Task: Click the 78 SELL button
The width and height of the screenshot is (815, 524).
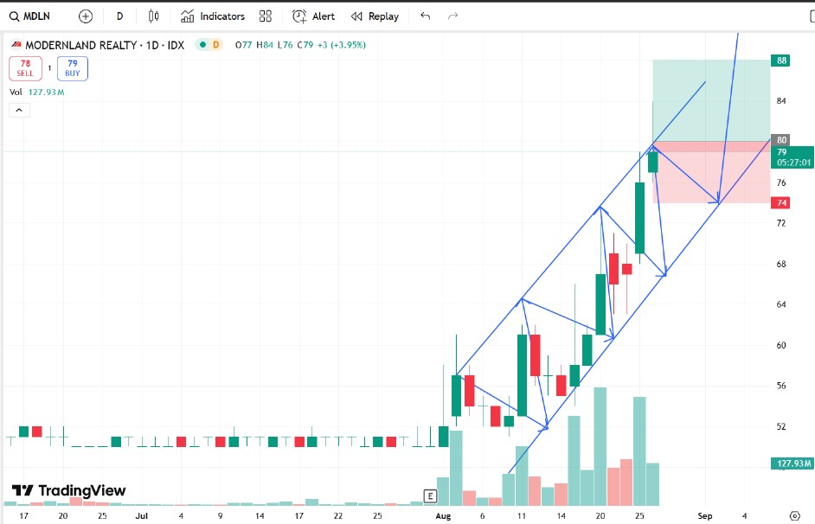Action: (x=25, y=68)
